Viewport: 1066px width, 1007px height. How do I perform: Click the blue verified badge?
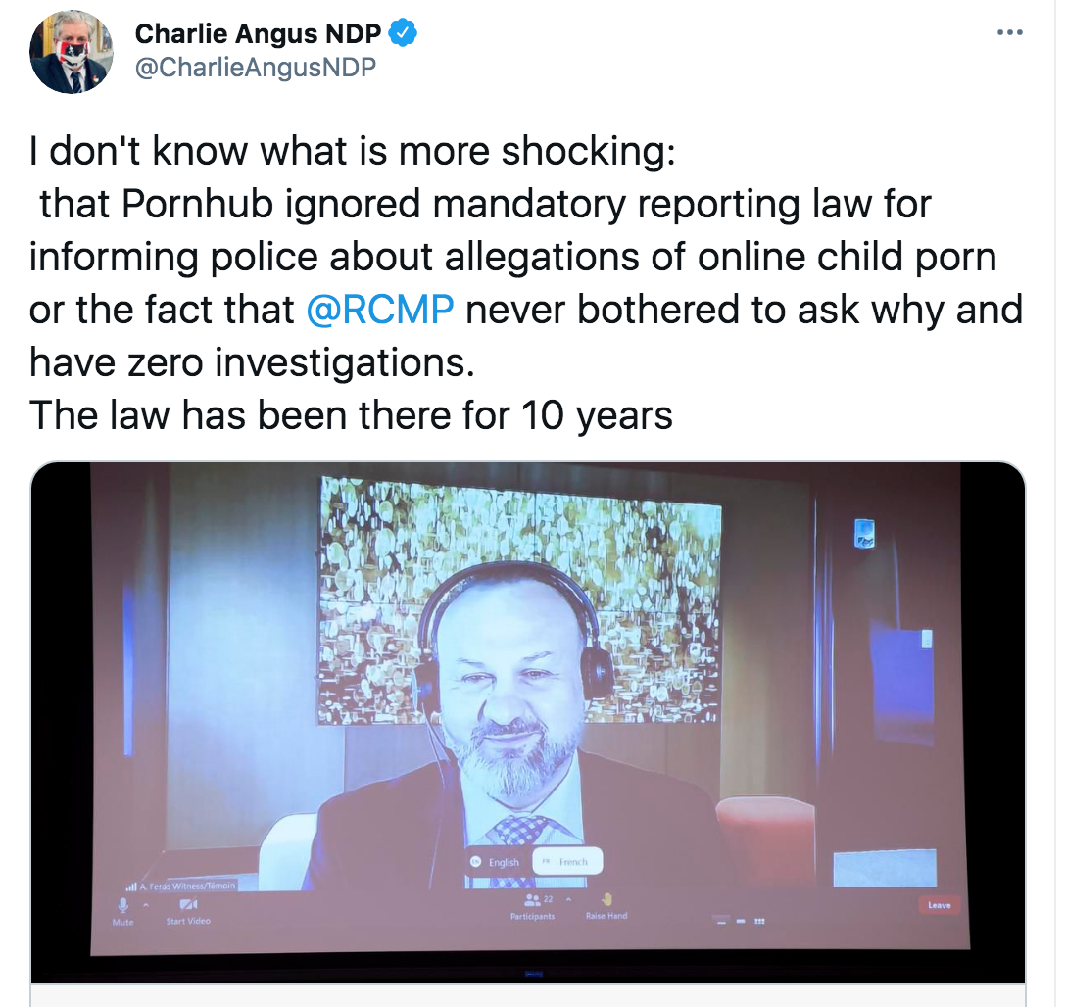pyautogui.click(x=403, y=33)
